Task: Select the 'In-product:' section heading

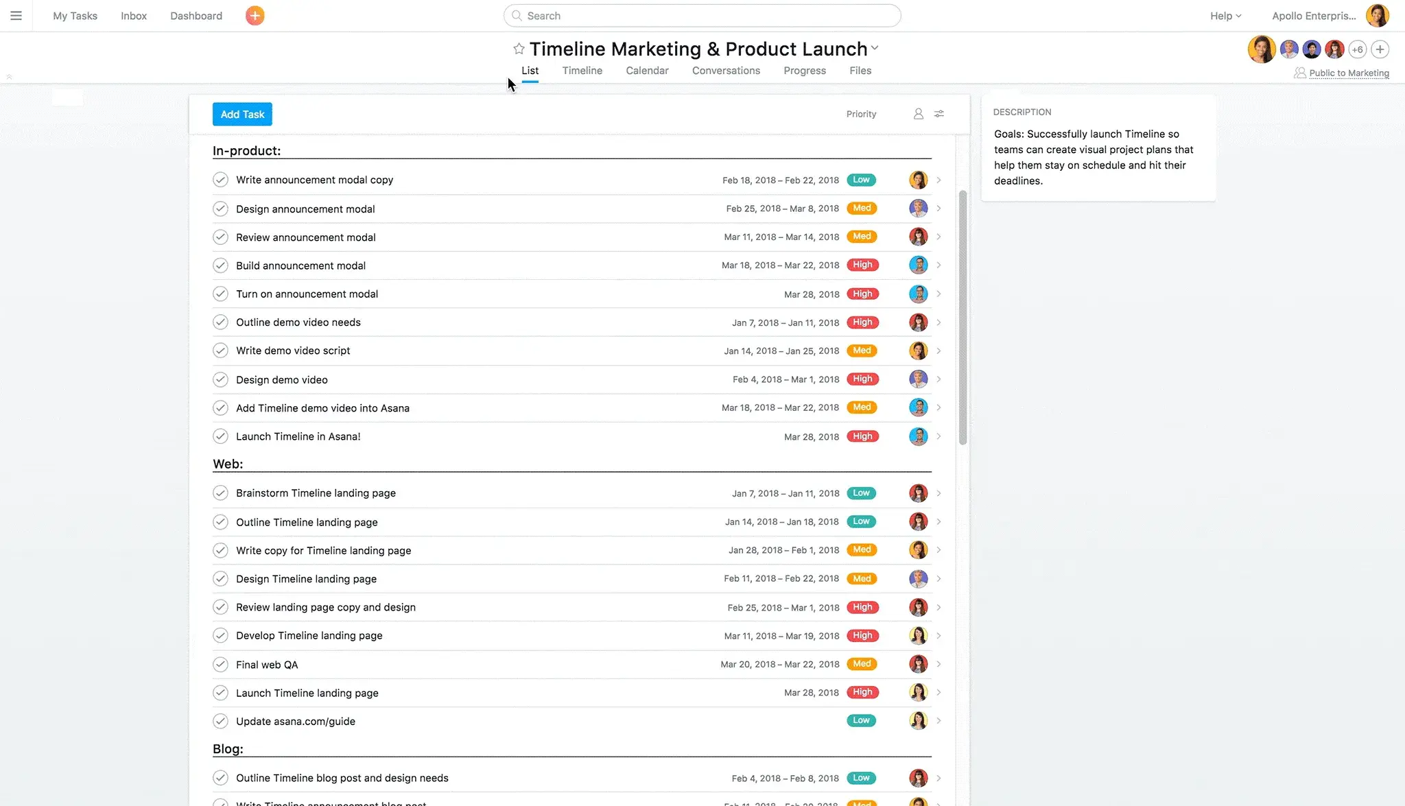Action: 246,151
